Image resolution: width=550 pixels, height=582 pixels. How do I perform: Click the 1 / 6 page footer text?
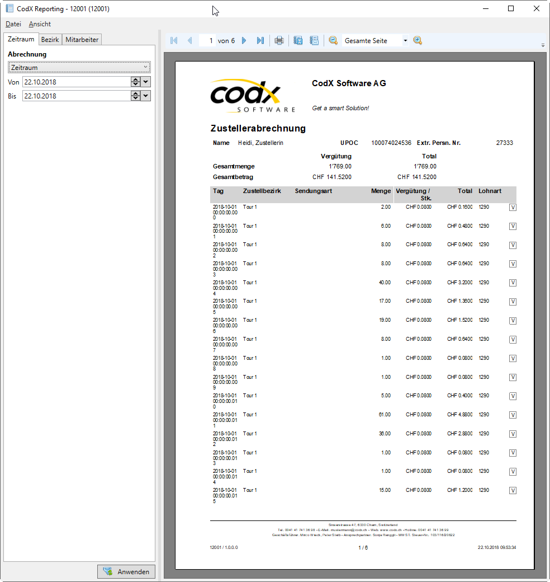point(363,547)
